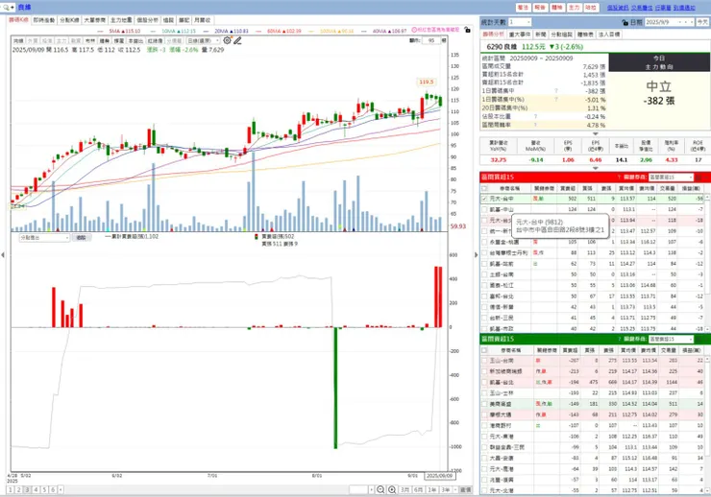The height and width of the screenshot is (497, 711).
Task: Click the 顯示 count input field
Action: (431, 40)
